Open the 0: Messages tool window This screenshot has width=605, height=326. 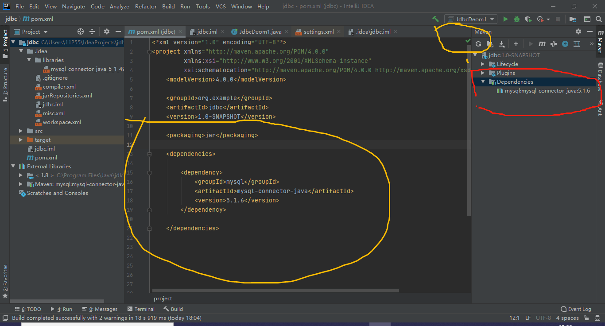coord(100,309)
